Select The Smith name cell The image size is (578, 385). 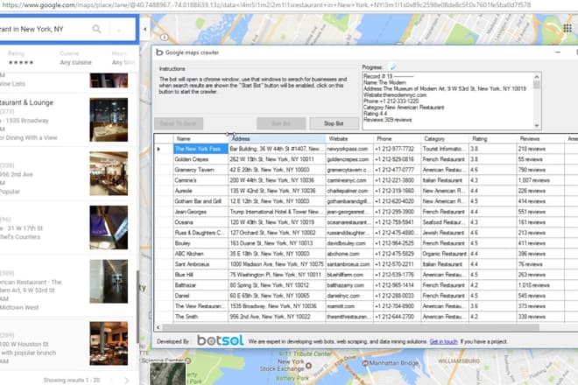click(x=201, y=317)
